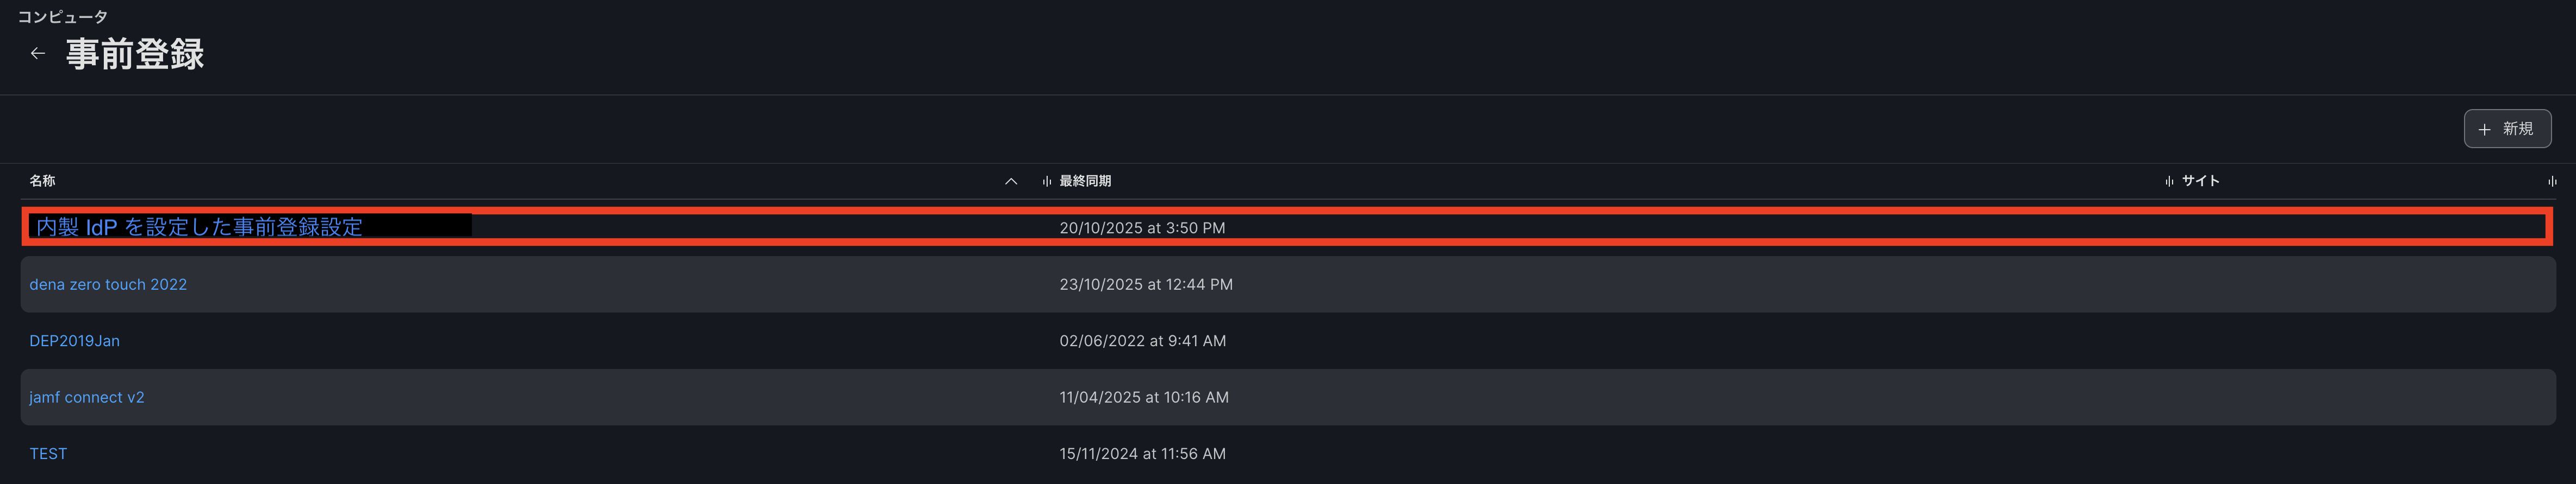
Task: Click the resize handle at the table's far right
Action: (2551, 182)
